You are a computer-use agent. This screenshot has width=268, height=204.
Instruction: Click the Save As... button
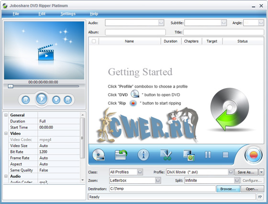pos(246,172)
